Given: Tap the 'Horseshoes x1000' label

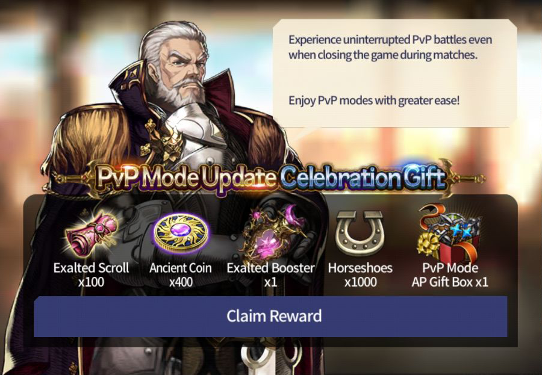Looking at the screenshot, I should 360,274.
